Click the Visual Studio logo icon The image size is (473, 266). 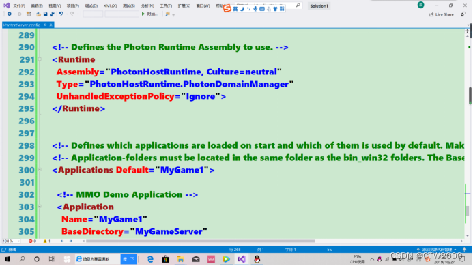(x=6, y=5)
